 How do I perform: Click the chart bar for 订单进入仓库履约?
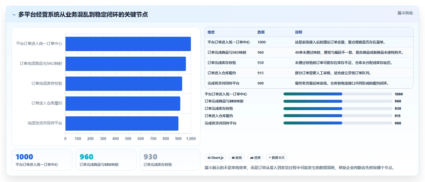click(123, 103)
